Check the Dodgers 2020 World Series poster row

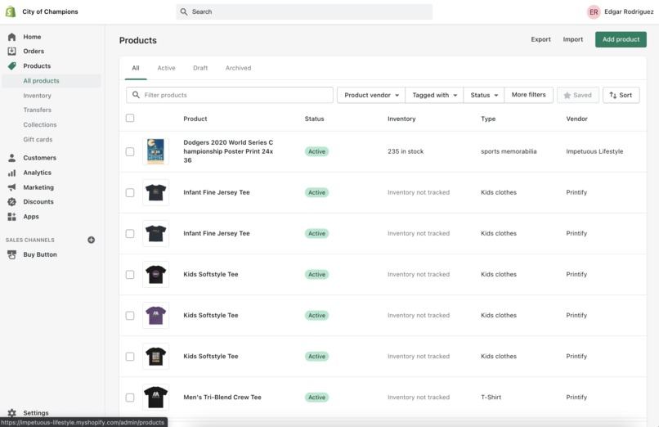coord(130,151)
